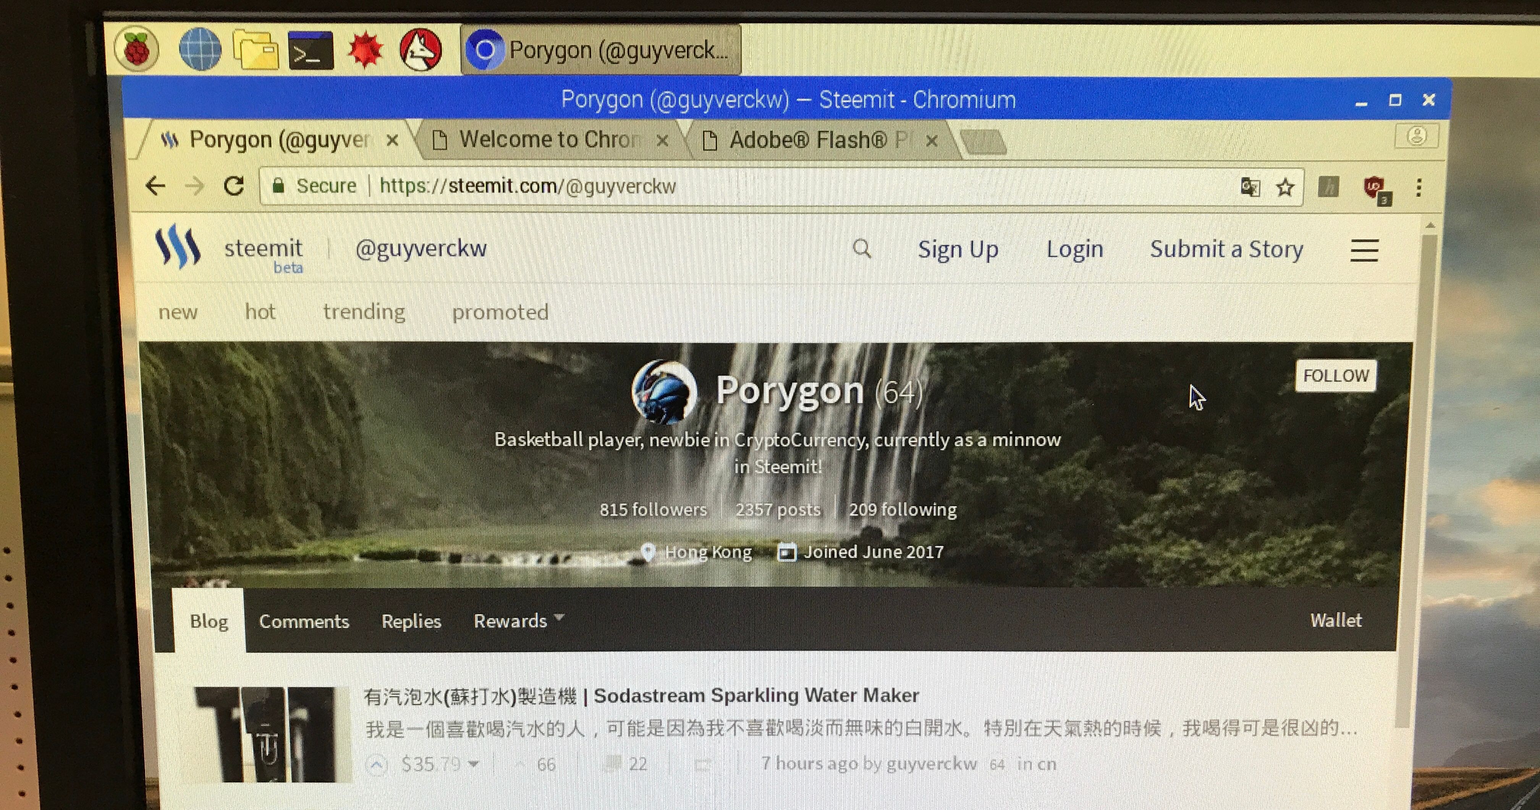1540x810 pixels.
Task: Open the @guyverckw header link
Action: [421, 248]
